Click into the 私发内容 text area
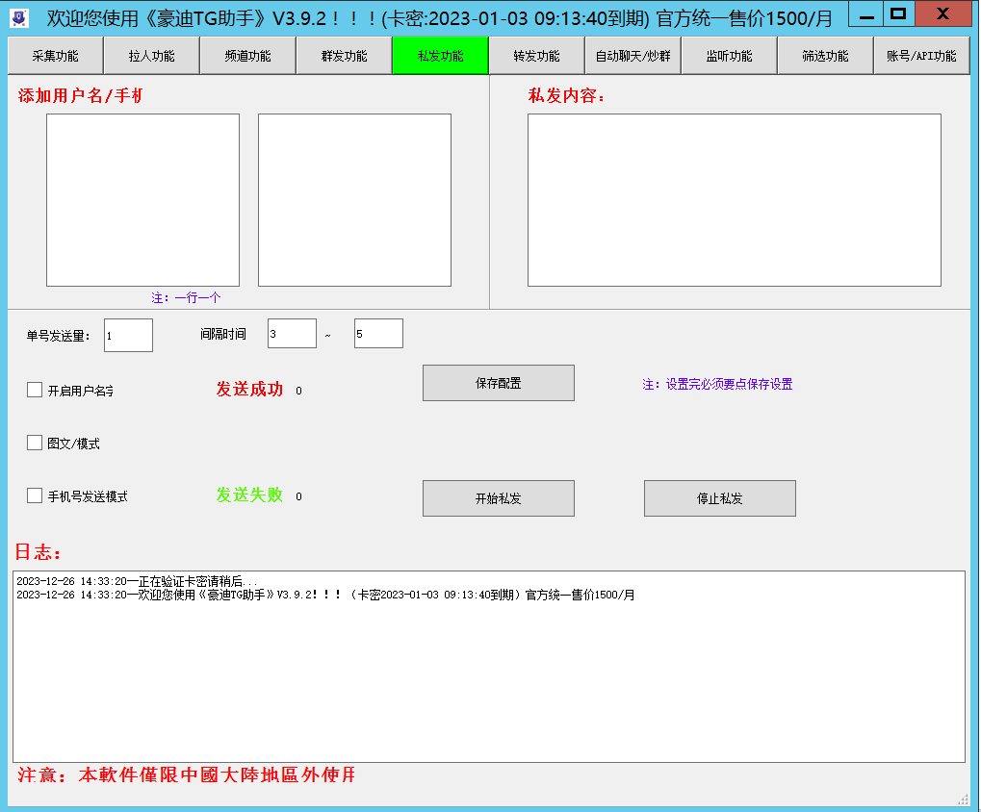The width and height of the screenshot is (981, 812). pyautogui.click(x=735, y=200)
